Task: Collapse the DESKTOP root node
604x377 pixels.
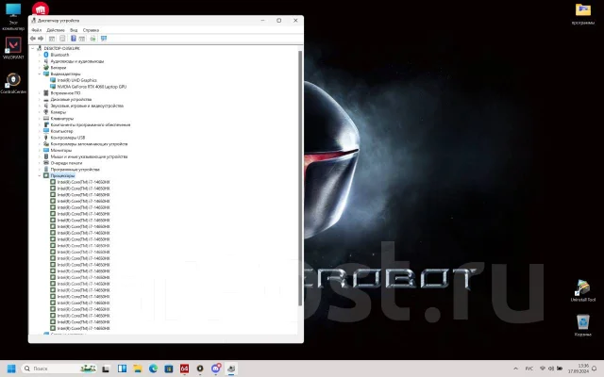Action: (33, 48)
